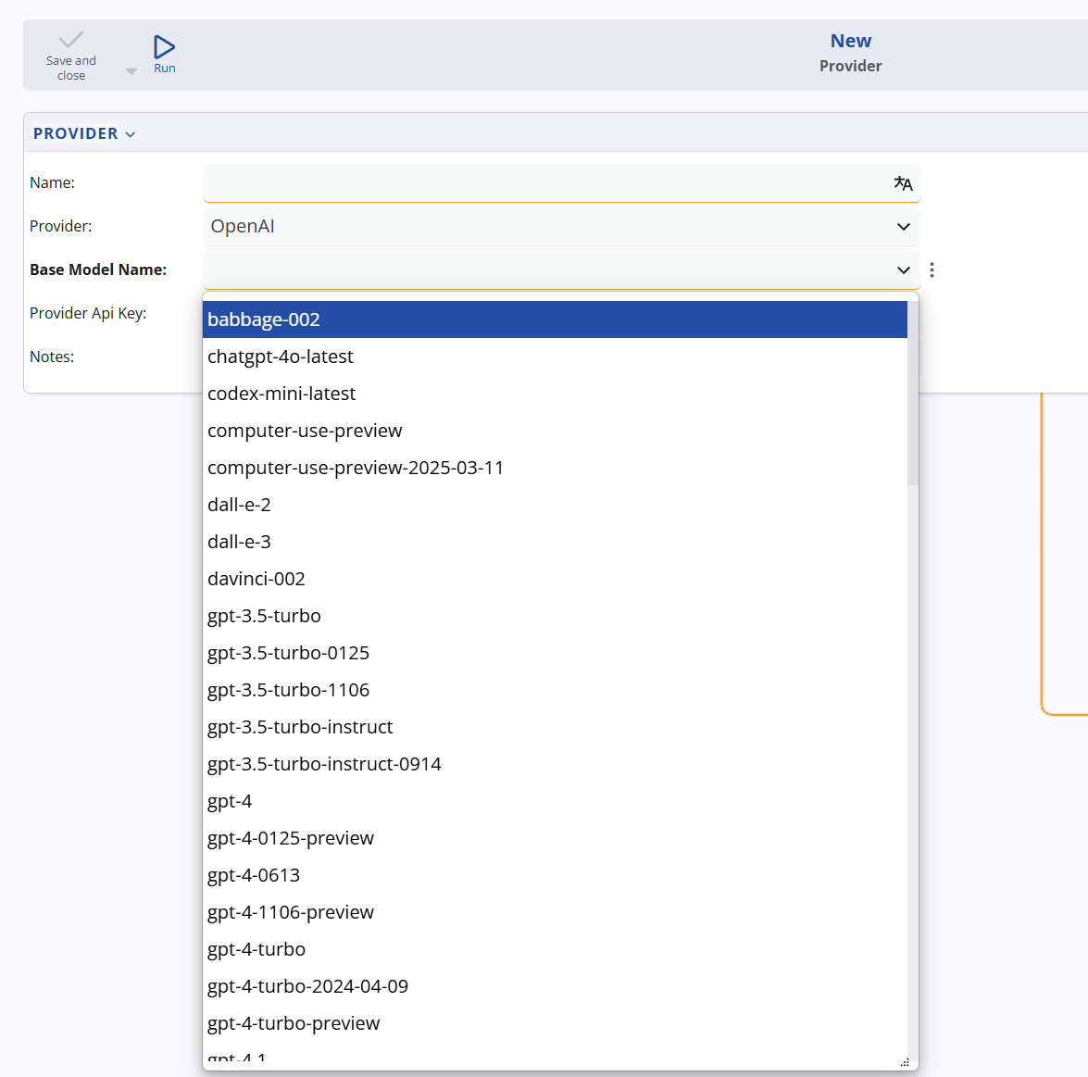Pick dall-e-2 from model list
The image size is (1088, 1077).
(x=555, y=505)
